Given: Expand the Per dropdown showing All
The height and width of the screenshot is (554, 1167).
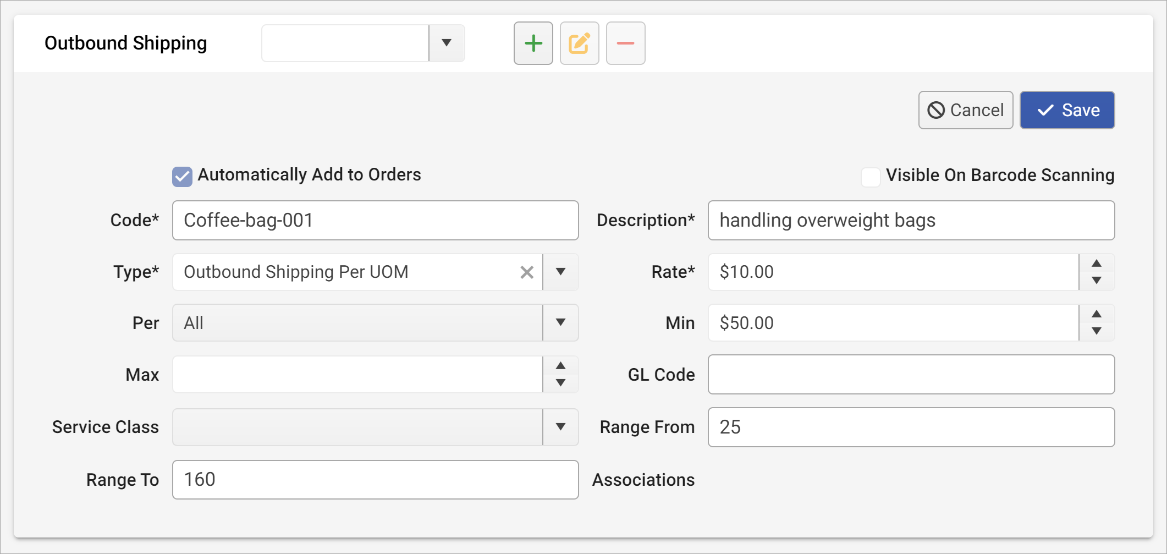Looking at the screenshot, I should 560,323.
